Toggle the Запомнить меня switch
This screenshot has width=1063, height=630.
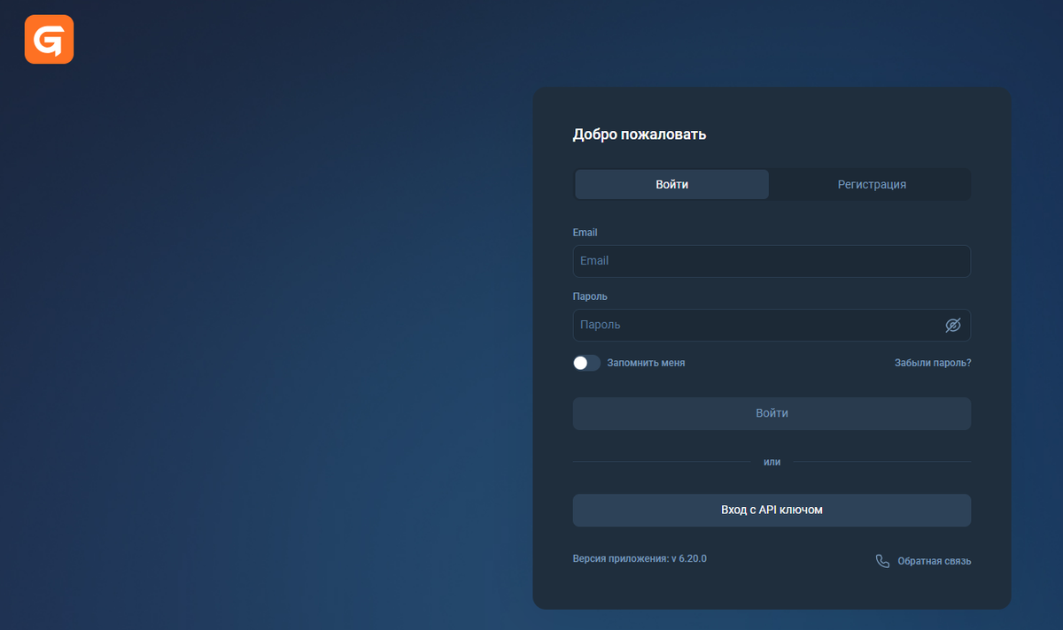click(x=586, y=363)
